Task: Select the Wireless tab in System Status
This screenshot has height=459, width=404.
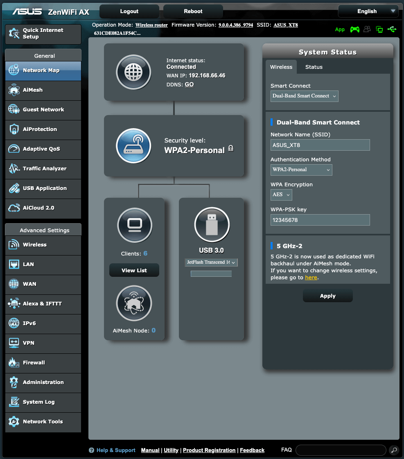Action: point(281,67)
